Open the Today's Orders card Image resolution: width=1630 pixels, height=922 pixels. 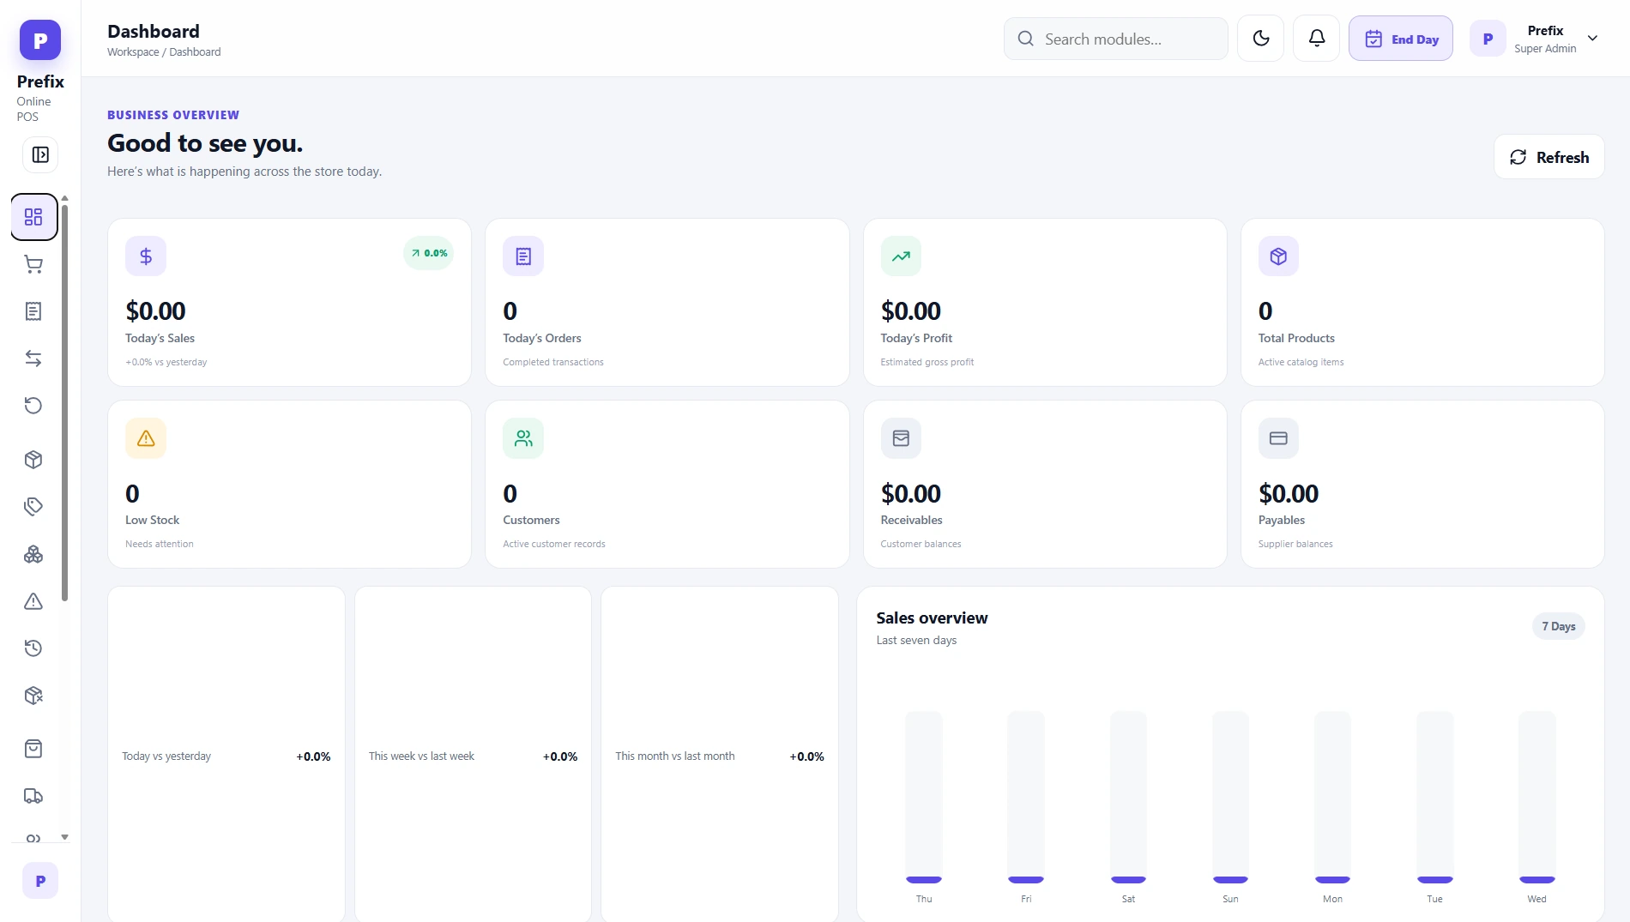pyautogui.click(x=667, y=302)
